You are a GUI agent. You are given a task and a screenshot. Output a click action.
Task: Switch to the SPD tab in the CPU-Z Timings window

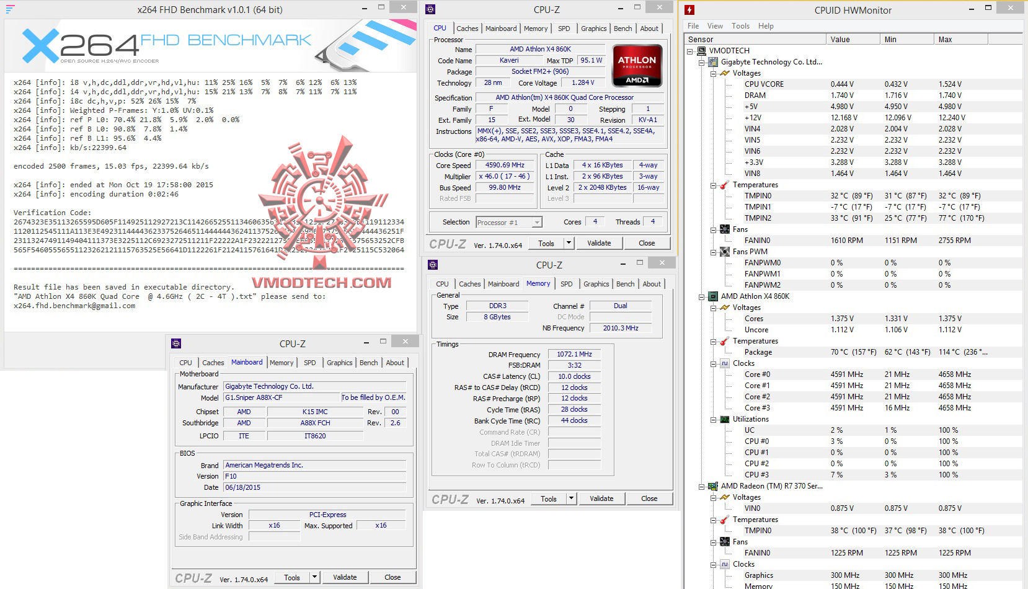567,284
